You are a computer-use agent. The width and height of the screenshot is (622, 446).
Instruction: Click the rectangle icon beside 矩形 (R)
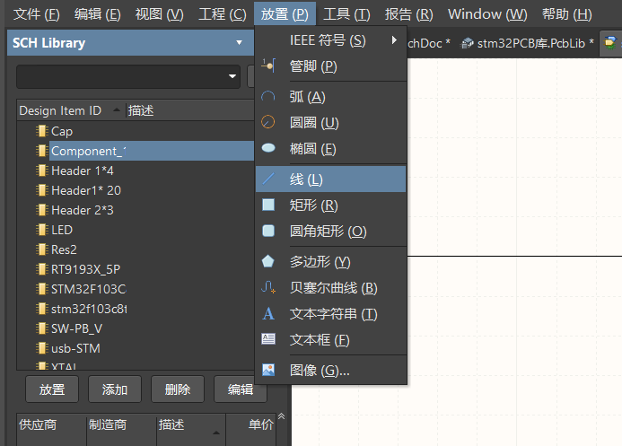[x=268, y=205]
